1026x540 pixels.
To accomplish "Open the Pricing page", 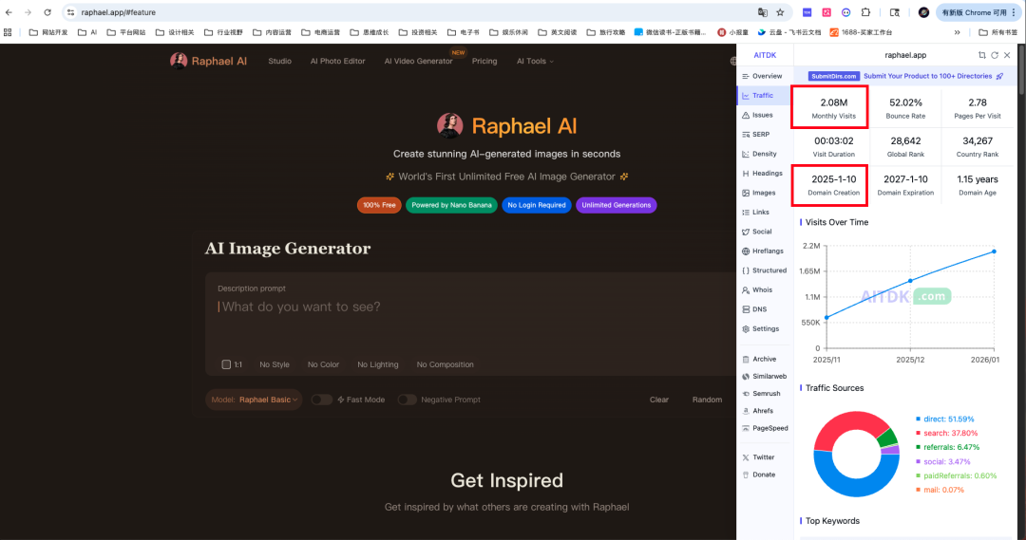I will tap(484, 61).
